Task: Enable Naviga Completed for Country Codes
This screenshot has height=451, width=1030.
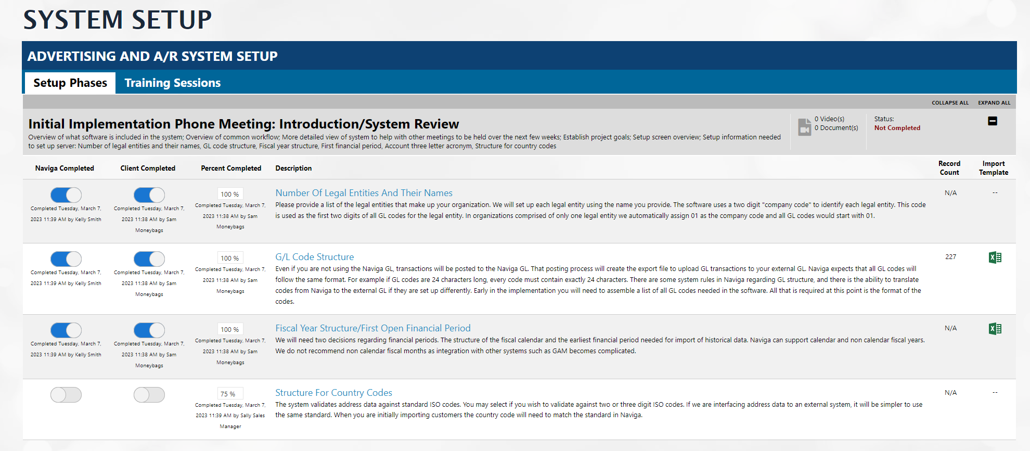Action: tap(66, 395)
